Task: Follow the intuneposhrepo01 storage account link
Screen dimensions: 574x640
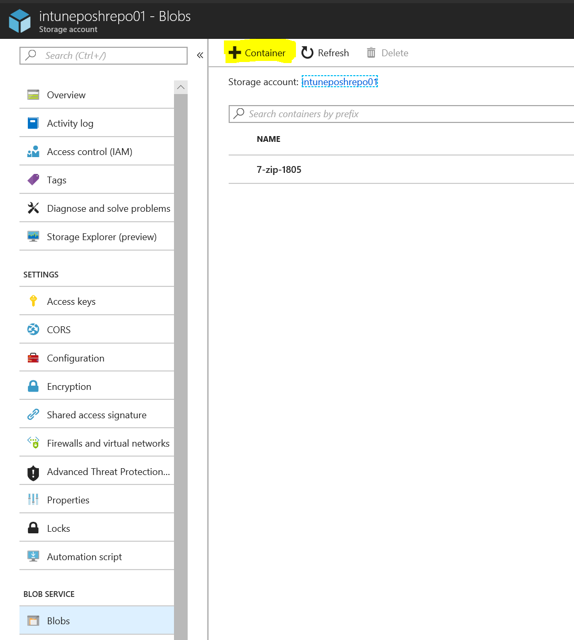Action: point(340,82)
